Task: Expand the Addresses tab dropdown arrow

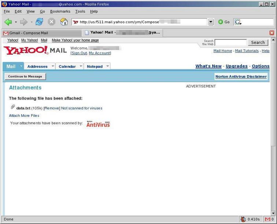Action: point(53,66)
